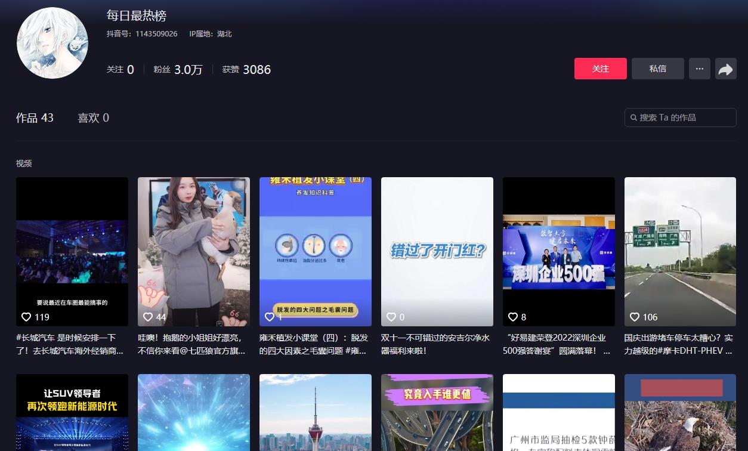
Task: Click the heart icon with 0 likes
Action: click(x=391, y=317)
